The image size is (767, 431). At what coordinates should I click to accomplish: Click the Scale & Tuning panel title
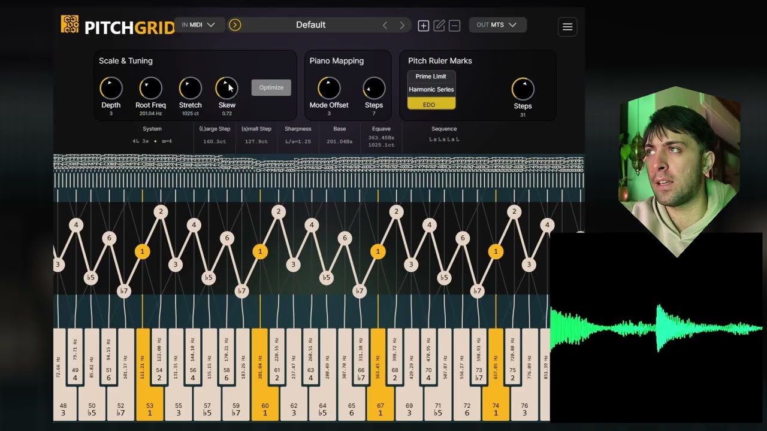tap(126, 61)
